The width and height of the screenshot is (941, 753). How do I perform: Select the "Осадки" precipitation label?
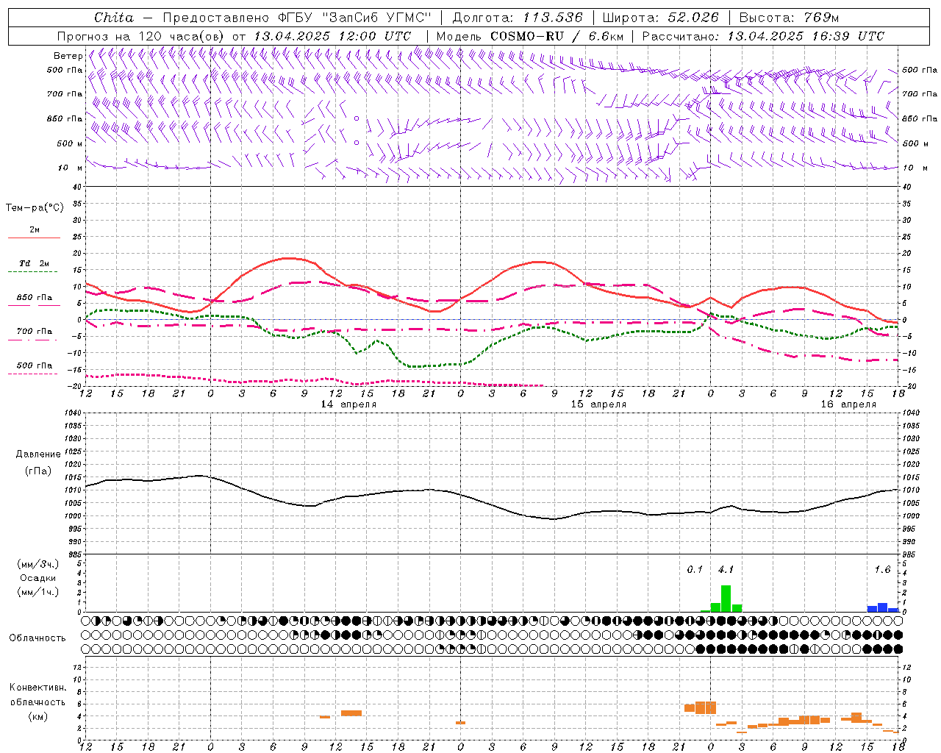coord(37,578)
